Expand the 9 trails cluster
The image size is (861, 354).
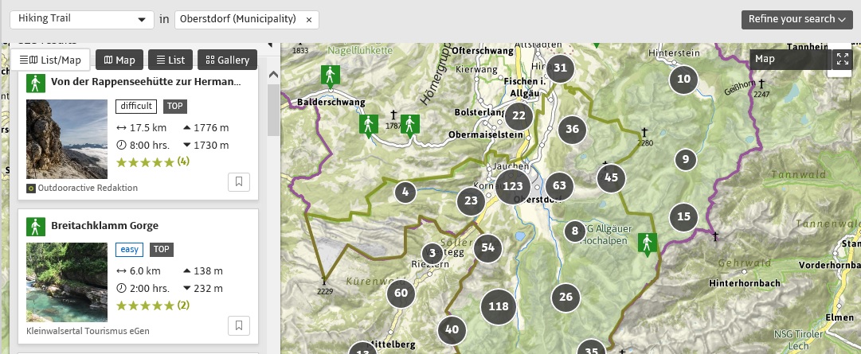coord(685,160)
